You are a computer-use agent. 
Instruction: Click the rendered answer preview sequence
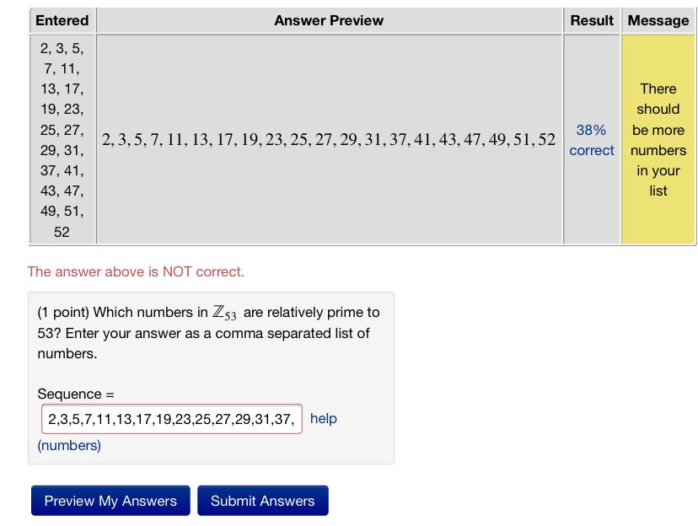[x=328, y=140]
